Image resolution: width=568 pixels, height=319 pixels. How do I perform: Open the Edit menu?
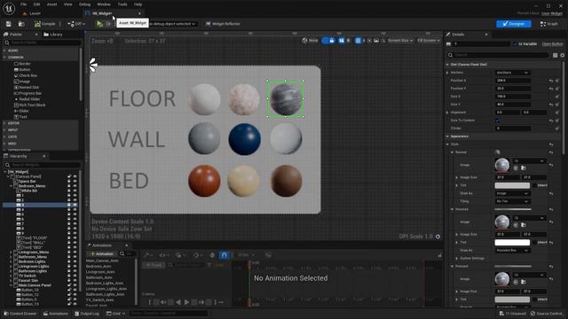[36, 4]
